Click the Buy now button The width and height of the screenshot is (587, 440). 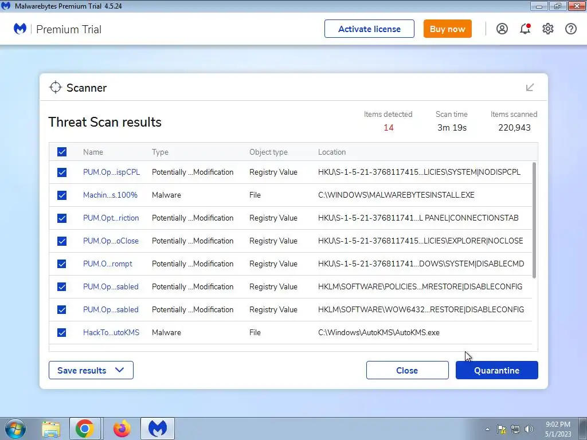click(x=447, y=29)
